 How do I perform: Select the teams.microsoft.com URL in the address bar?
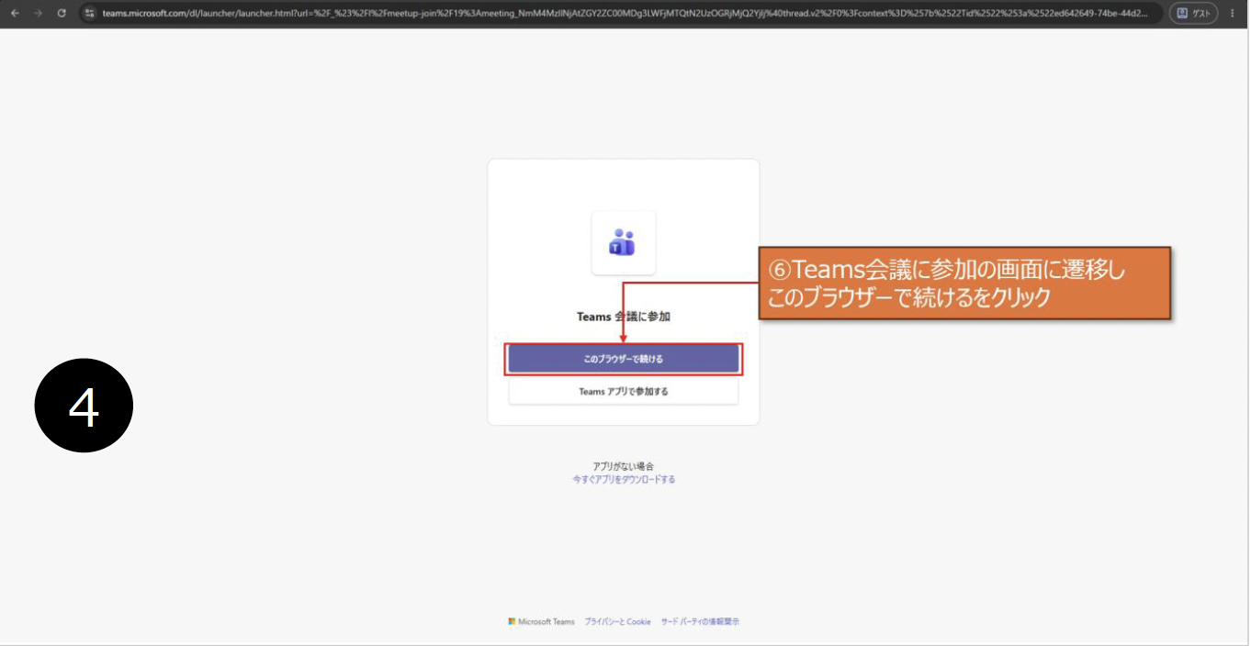click(x=625, y=13)
